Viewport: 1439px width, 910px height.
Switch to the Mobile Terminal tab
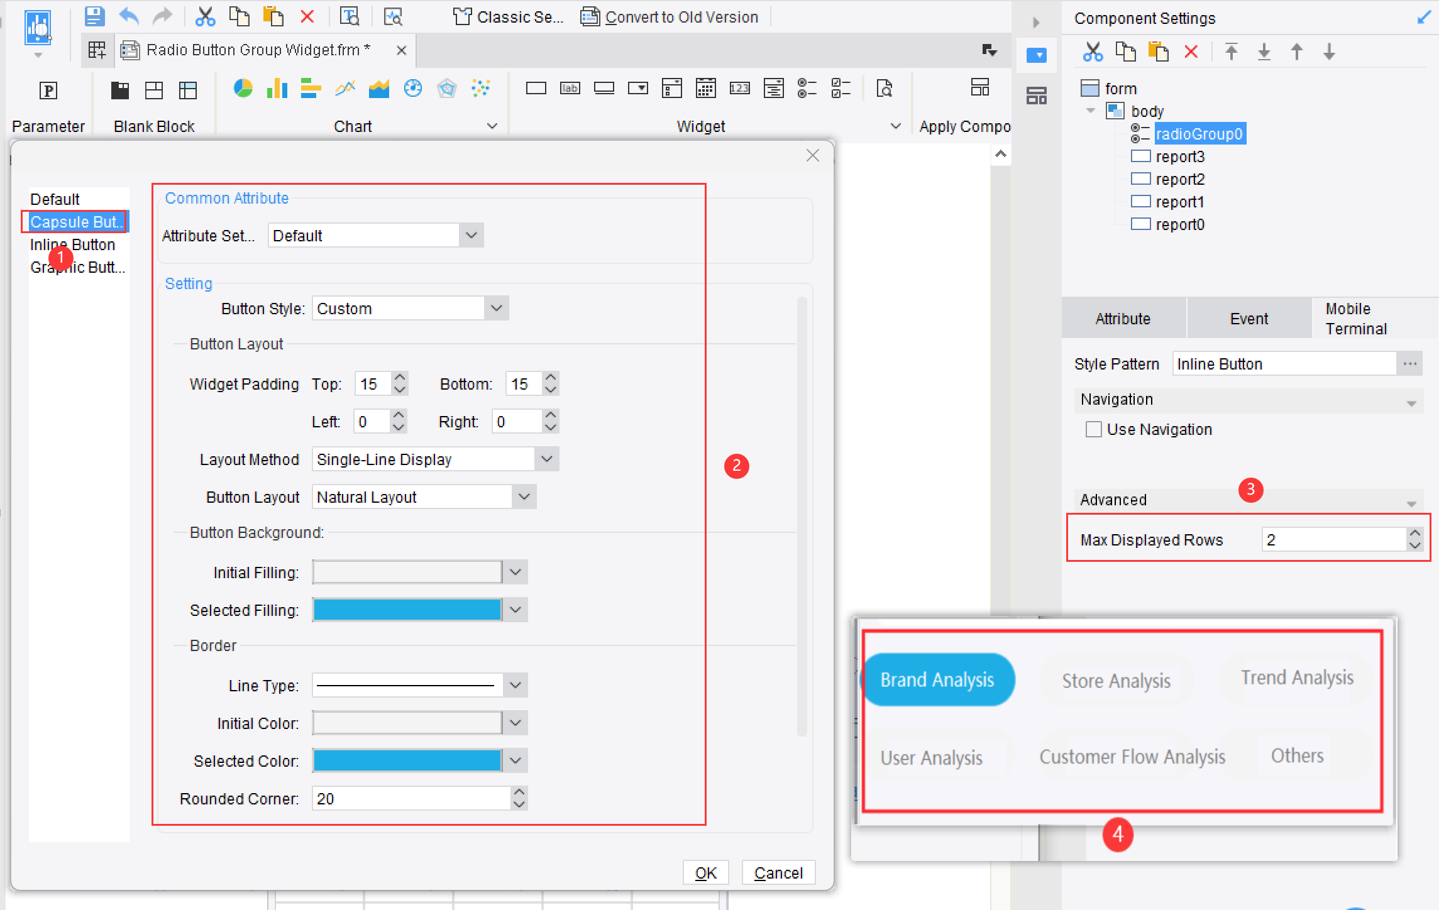tap(1355, 318)
